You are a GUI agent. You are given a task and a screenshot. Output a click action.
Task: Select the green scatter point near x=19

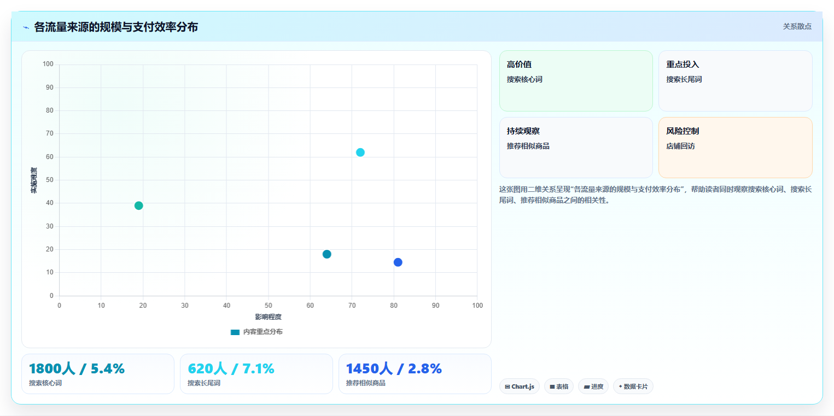tap(139, 206)
